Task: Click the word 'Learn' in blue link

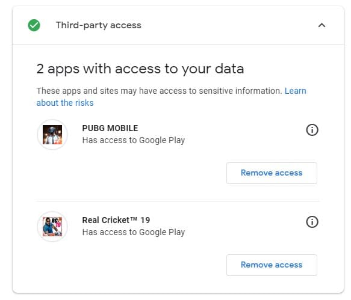Action: (296, 91)
